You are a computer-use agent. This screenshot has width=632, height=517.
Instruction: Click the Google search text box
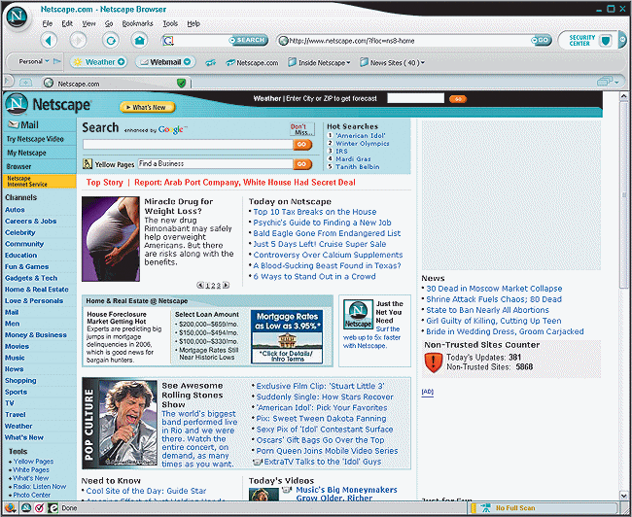[188, 144]
